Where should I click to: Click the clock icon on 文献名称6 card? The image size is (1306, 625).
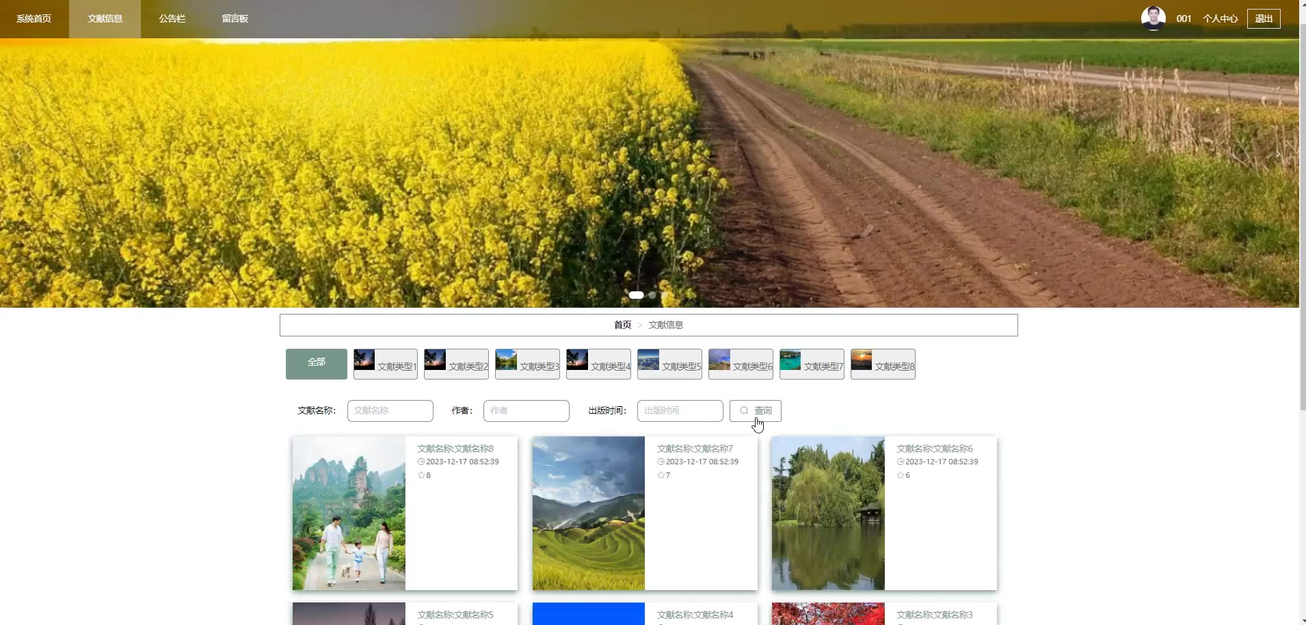[901, 462]
